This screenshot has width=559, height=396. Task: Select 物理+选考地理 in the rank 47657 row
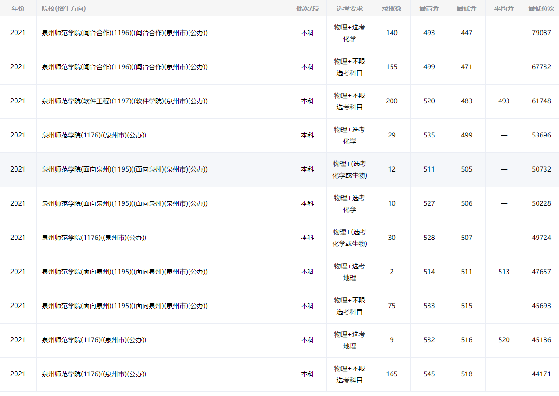pyautogui.click(x=349, y=272)
